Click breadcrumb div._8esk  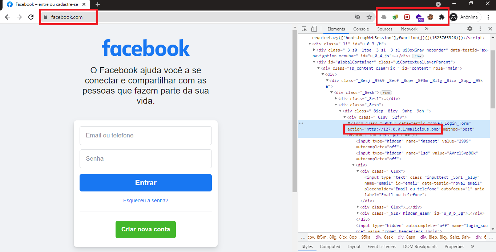384,237
